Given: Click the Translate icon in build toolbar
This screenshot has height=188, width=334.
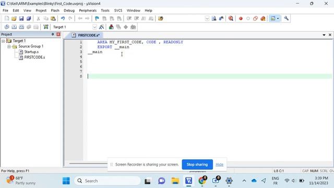Looking at the screenshot, I should point(7,27).
